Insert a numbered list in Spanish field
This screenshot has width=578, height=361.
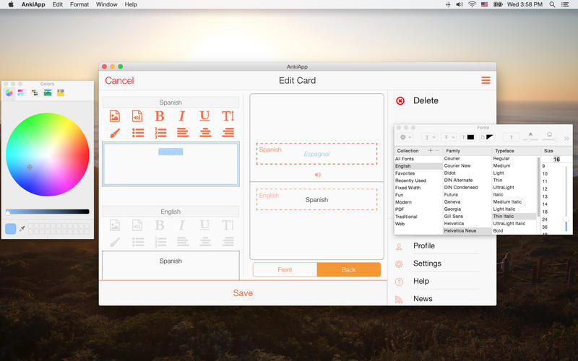pyautogui.click(x=160, y=133)
